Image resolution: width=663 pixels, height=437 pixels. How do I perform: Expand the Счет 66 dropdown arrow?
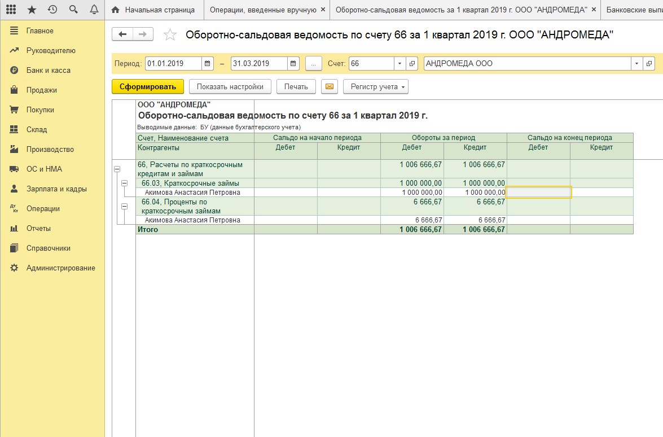coord(399,63)
